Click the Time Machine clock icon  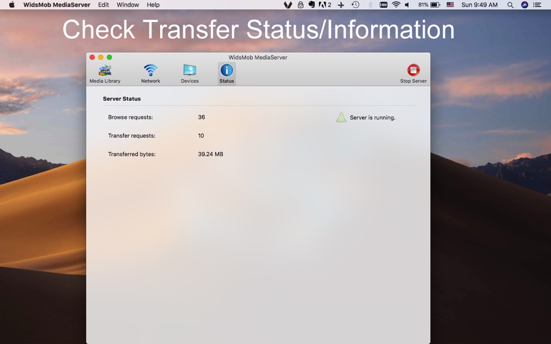[x=356, y=5]
